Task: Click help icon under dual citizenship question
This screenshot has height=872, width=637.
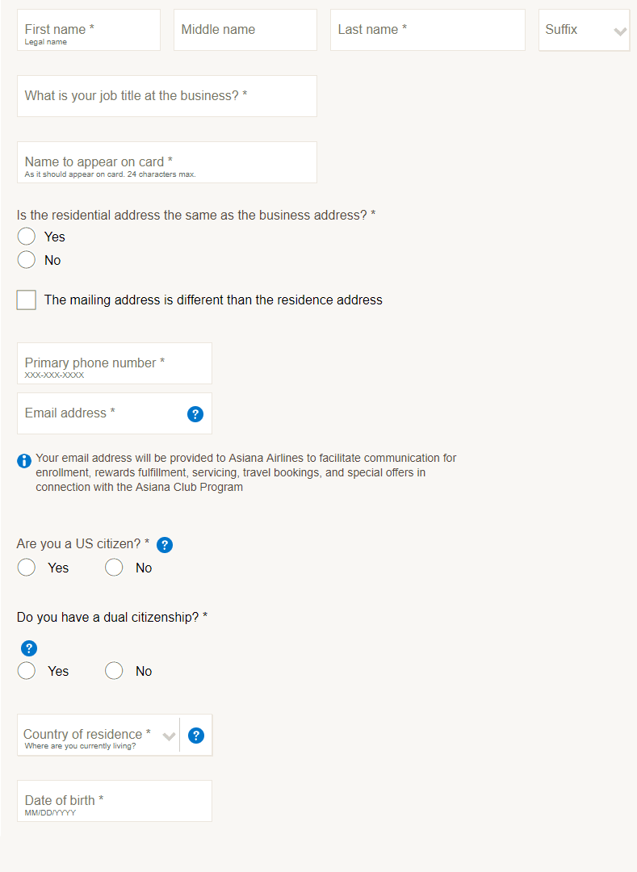Action: (x=29, y=648)
